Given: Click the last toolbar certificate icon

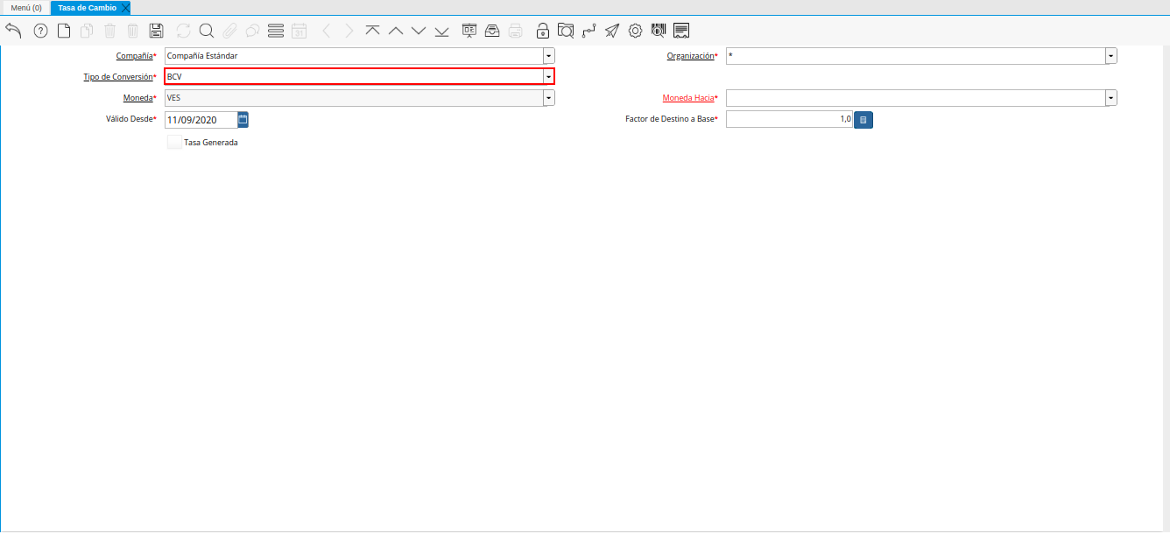Looking at the screenshot, I should [x=681, y=31].
